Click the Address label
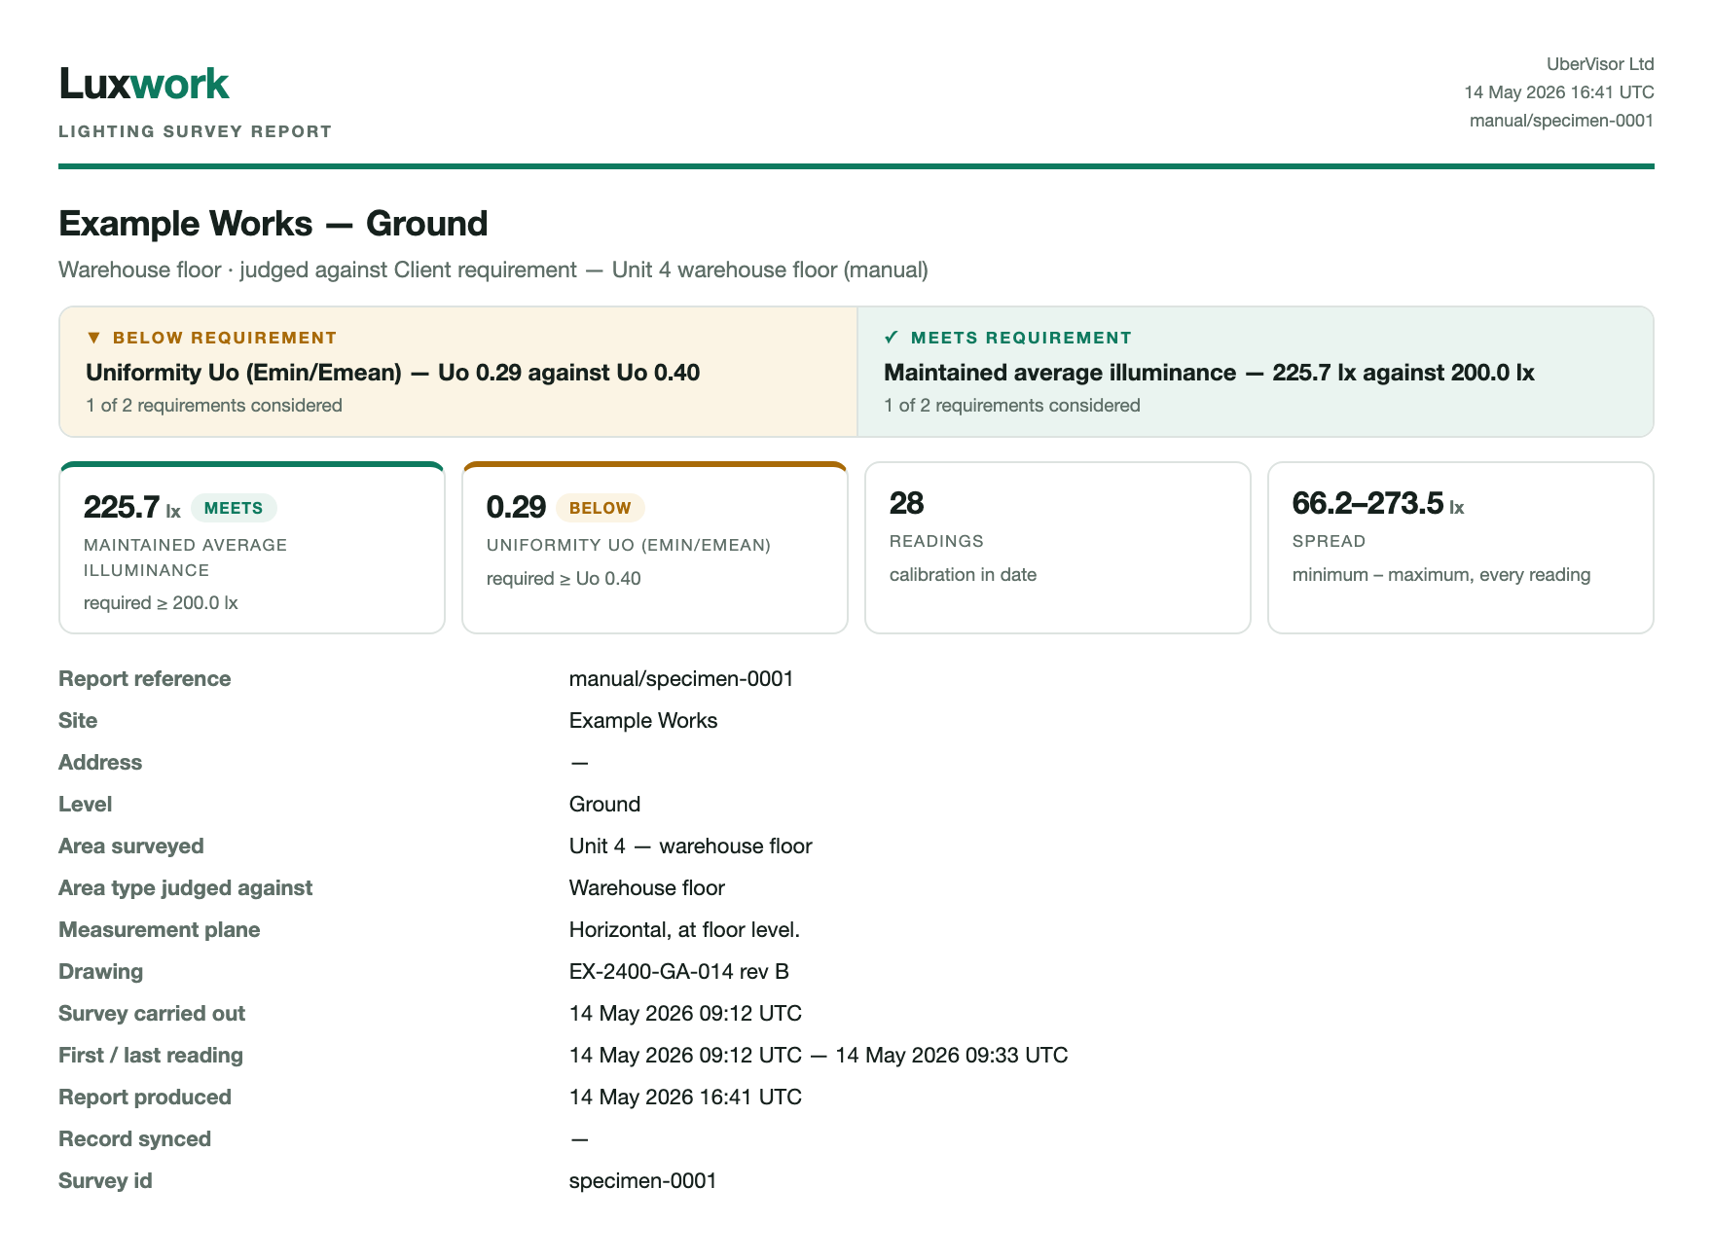Image resolution: width=1713 pixels, height=1260 pixels. [100, 763]
